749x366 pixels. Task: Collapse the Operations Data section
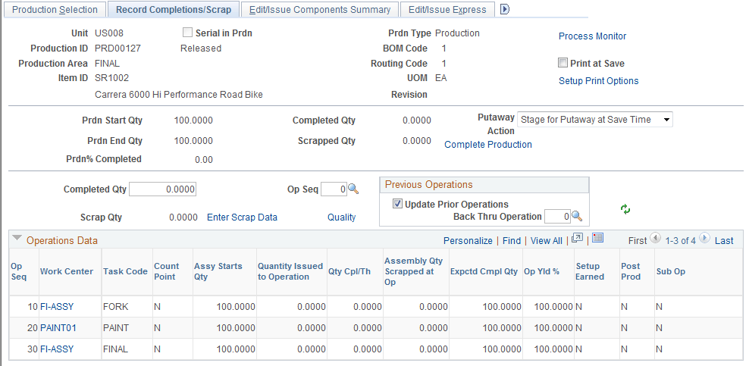pos(17,238)
